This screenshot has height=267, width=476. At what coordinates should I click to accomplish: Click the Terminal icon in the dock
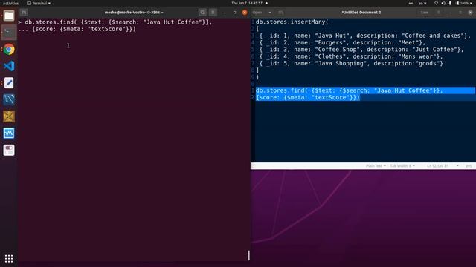pyautogui.click(x=9, y=32)
